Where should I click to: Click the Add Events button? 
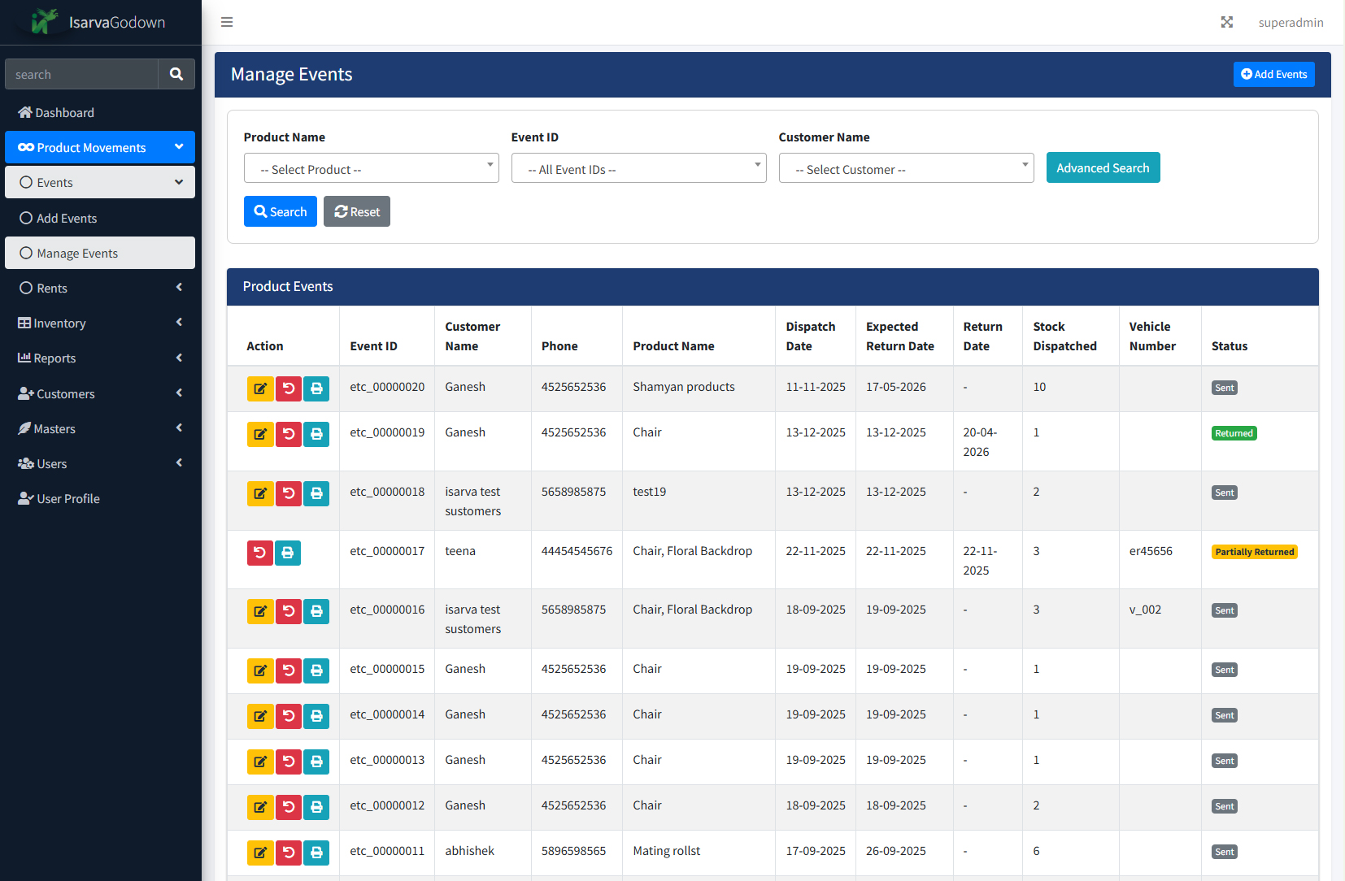(x=1273, y=74)
